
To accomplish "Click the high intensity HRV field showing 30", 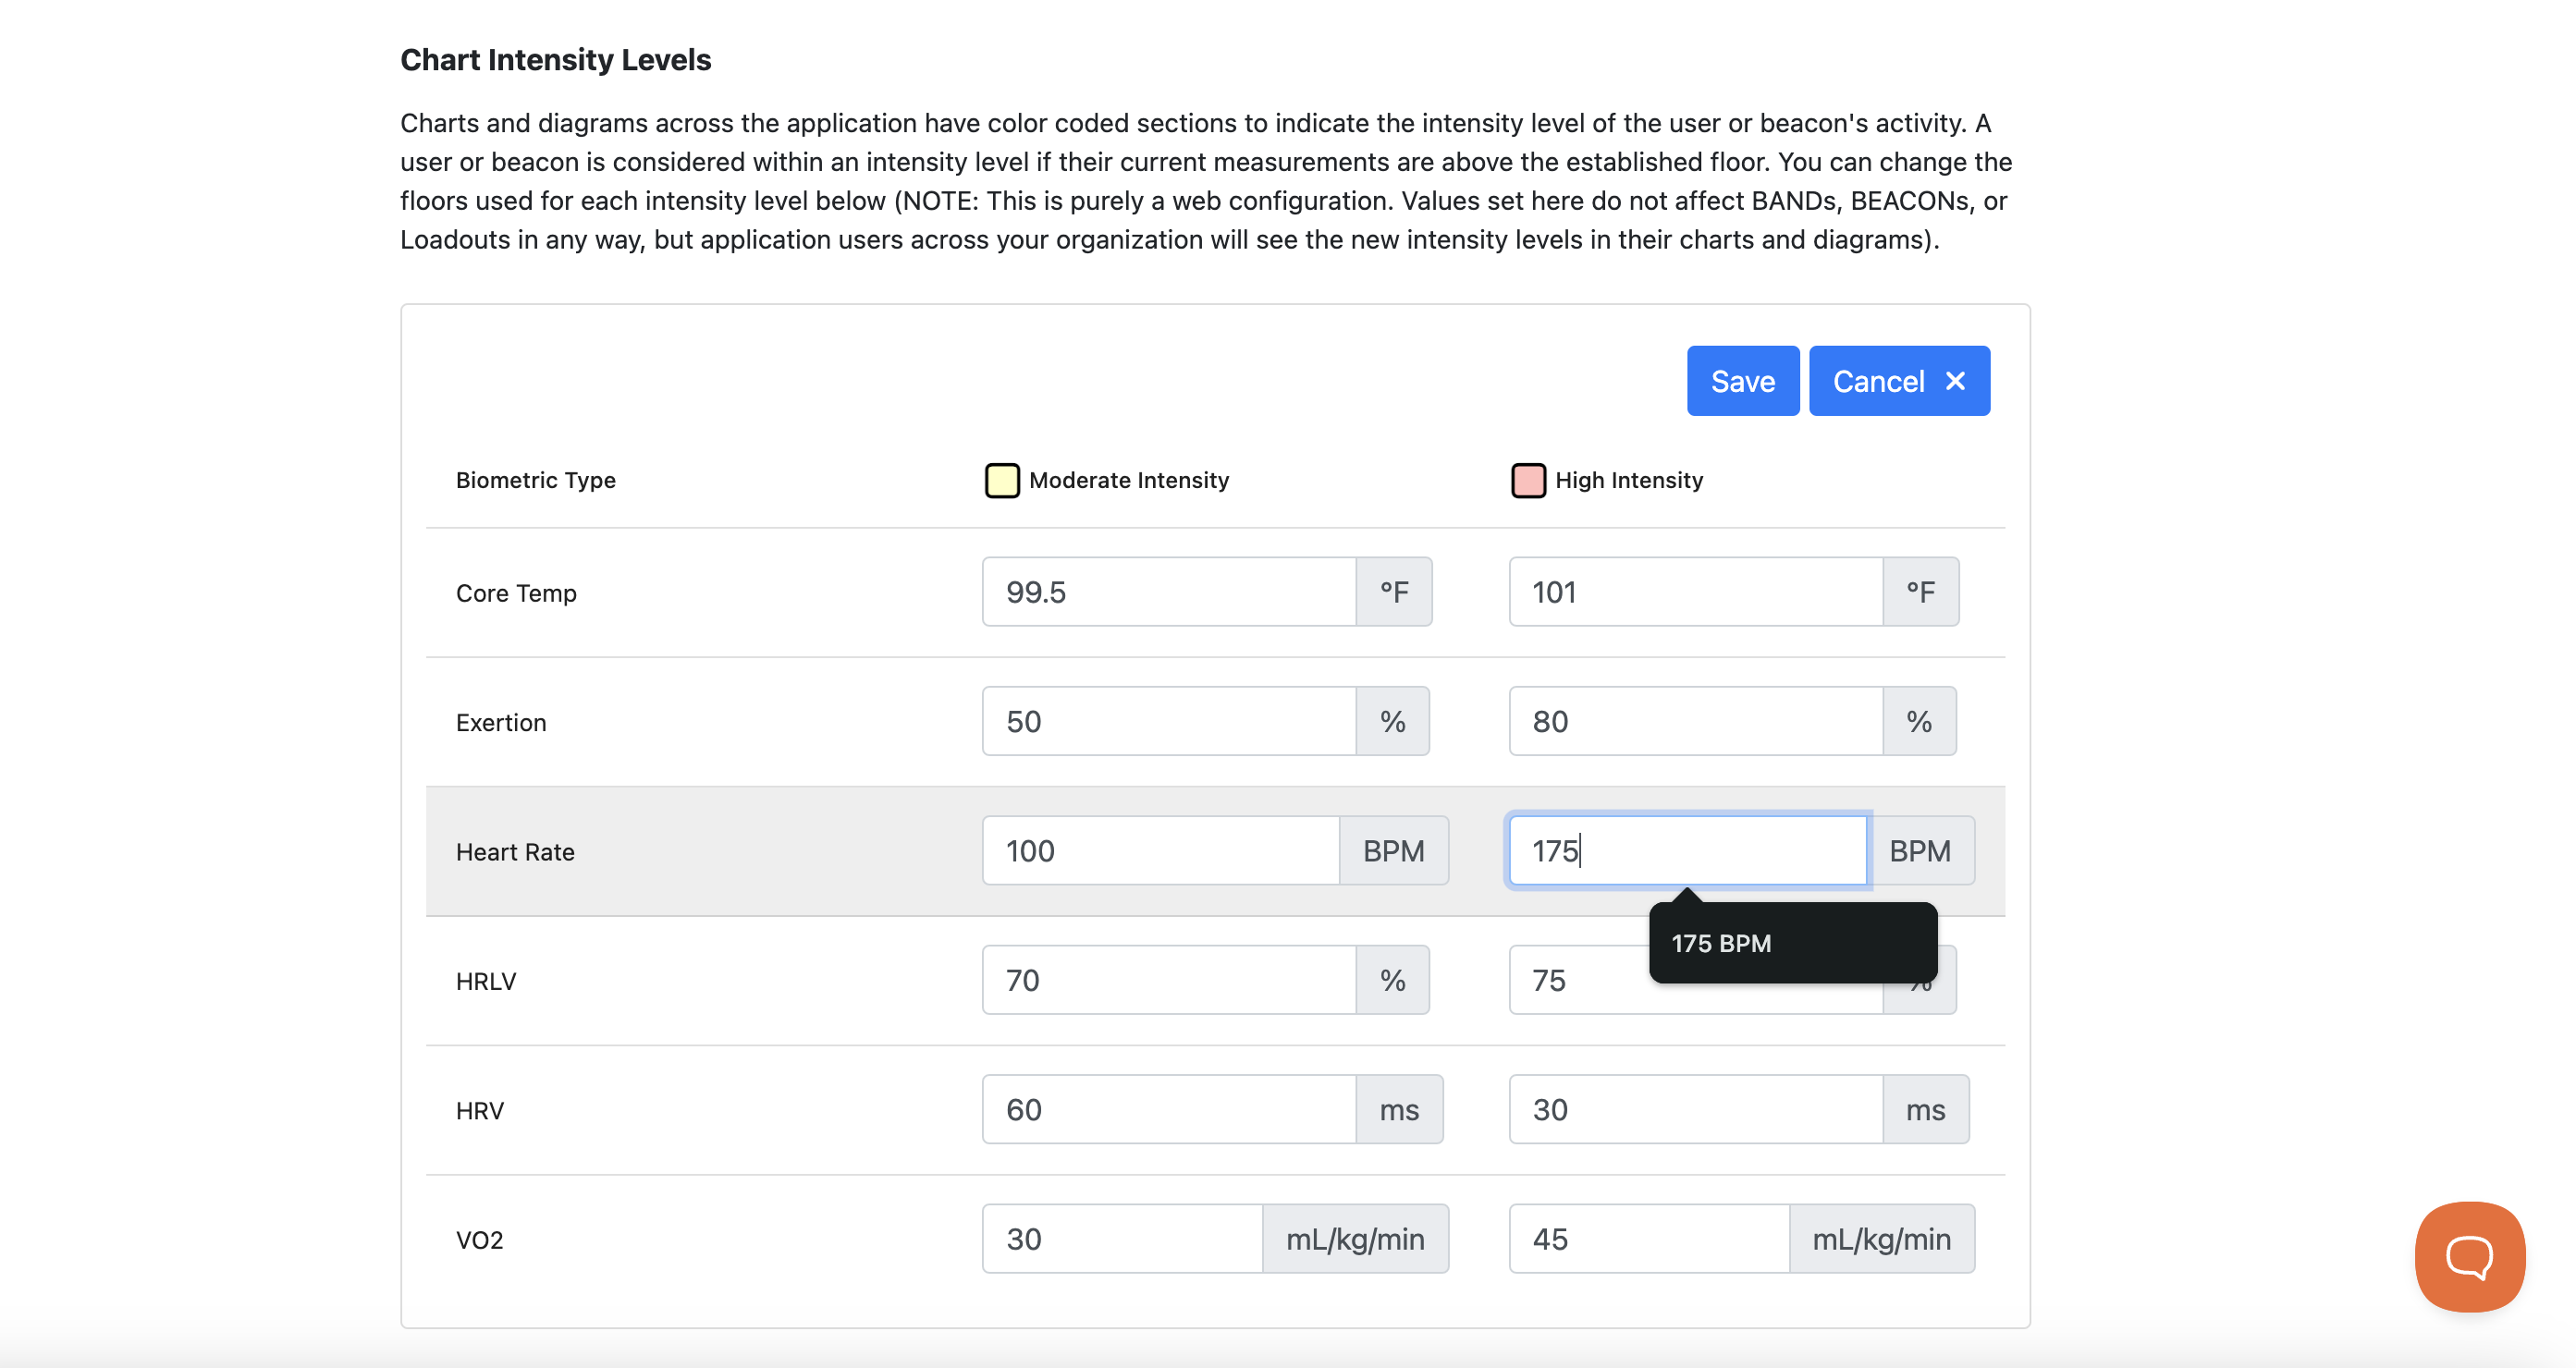I will [1690, 1109].
